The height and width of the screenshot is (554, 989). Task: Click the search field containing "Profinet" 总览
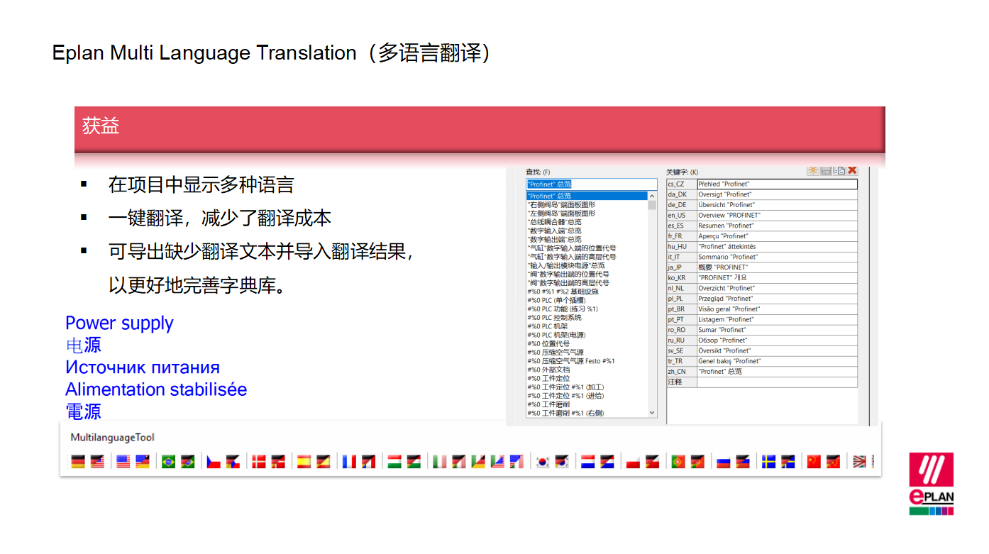[592, 184]
